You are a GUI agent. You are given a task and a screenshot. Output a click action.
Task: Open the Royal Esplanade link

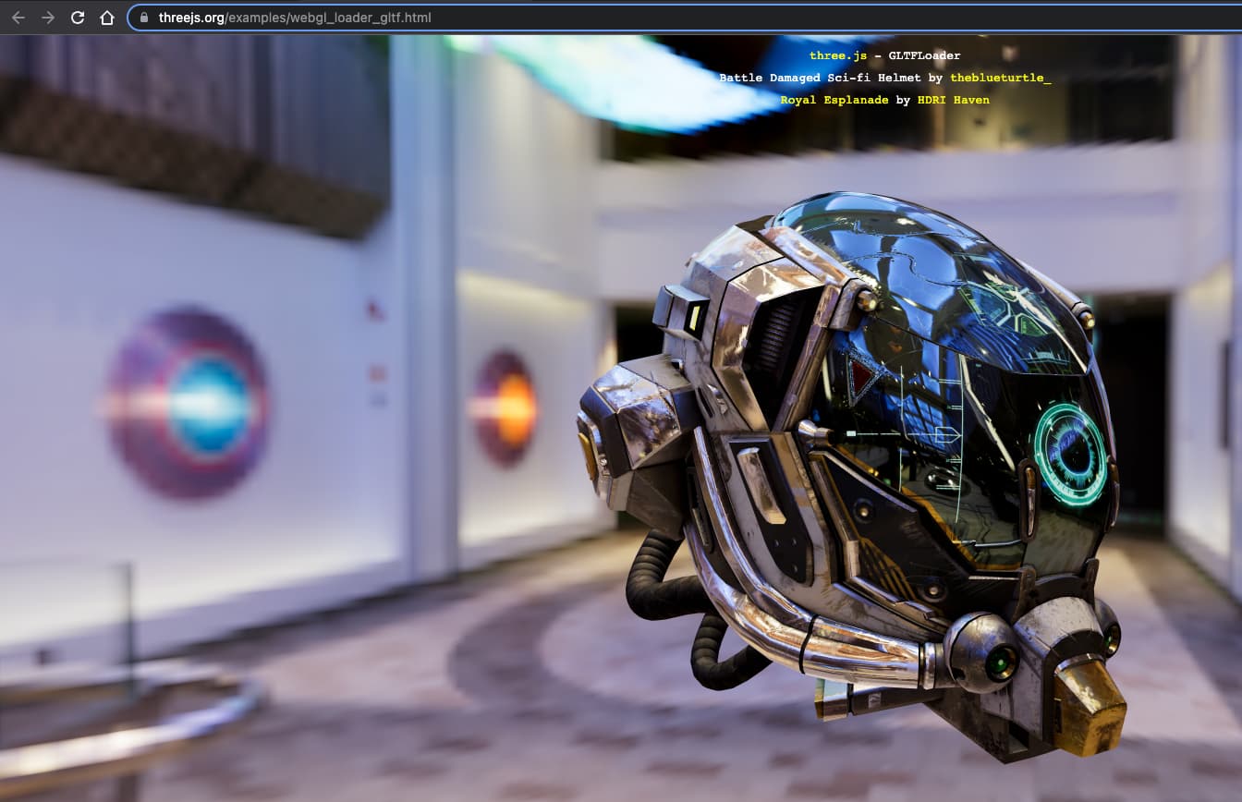834,100
